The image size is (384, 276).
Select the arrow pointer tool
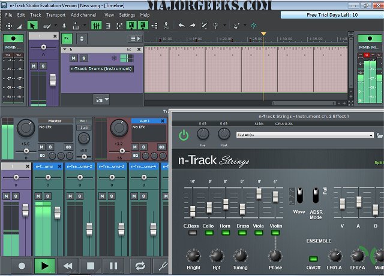click(x=32, y=25)
